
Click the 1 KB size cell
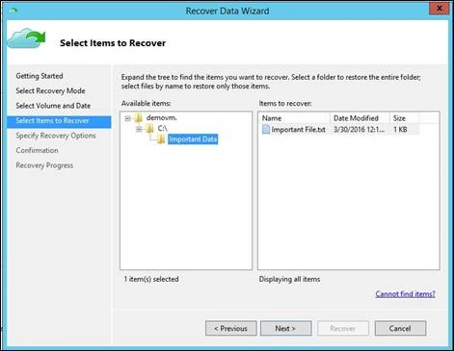[x=400, y=130]
